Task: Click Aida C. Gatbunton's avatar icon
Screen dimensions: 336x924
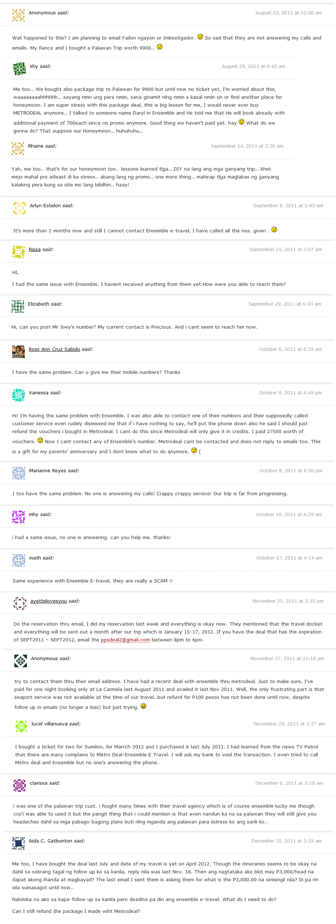Action: pos(18,843)
